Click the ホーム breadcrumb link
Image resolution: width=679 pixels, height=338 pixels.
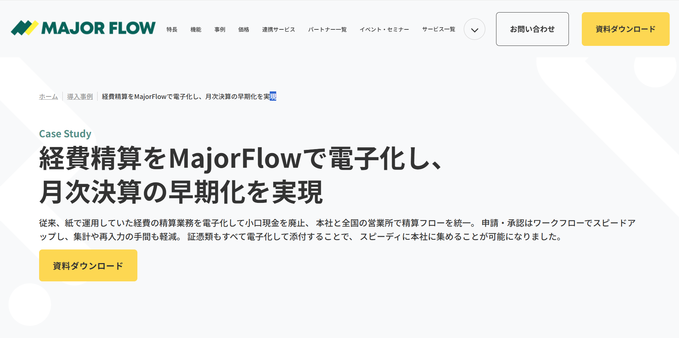(x=48, y=96)
